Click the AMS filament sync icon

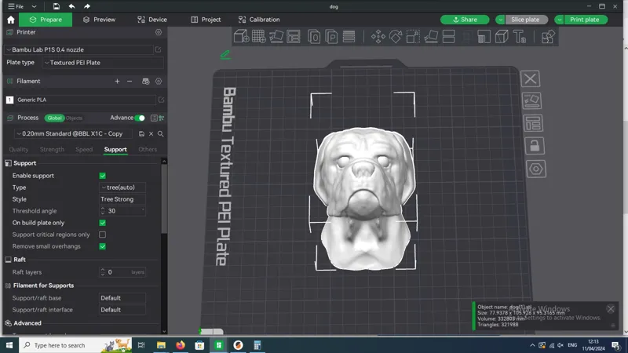point(146,82)
